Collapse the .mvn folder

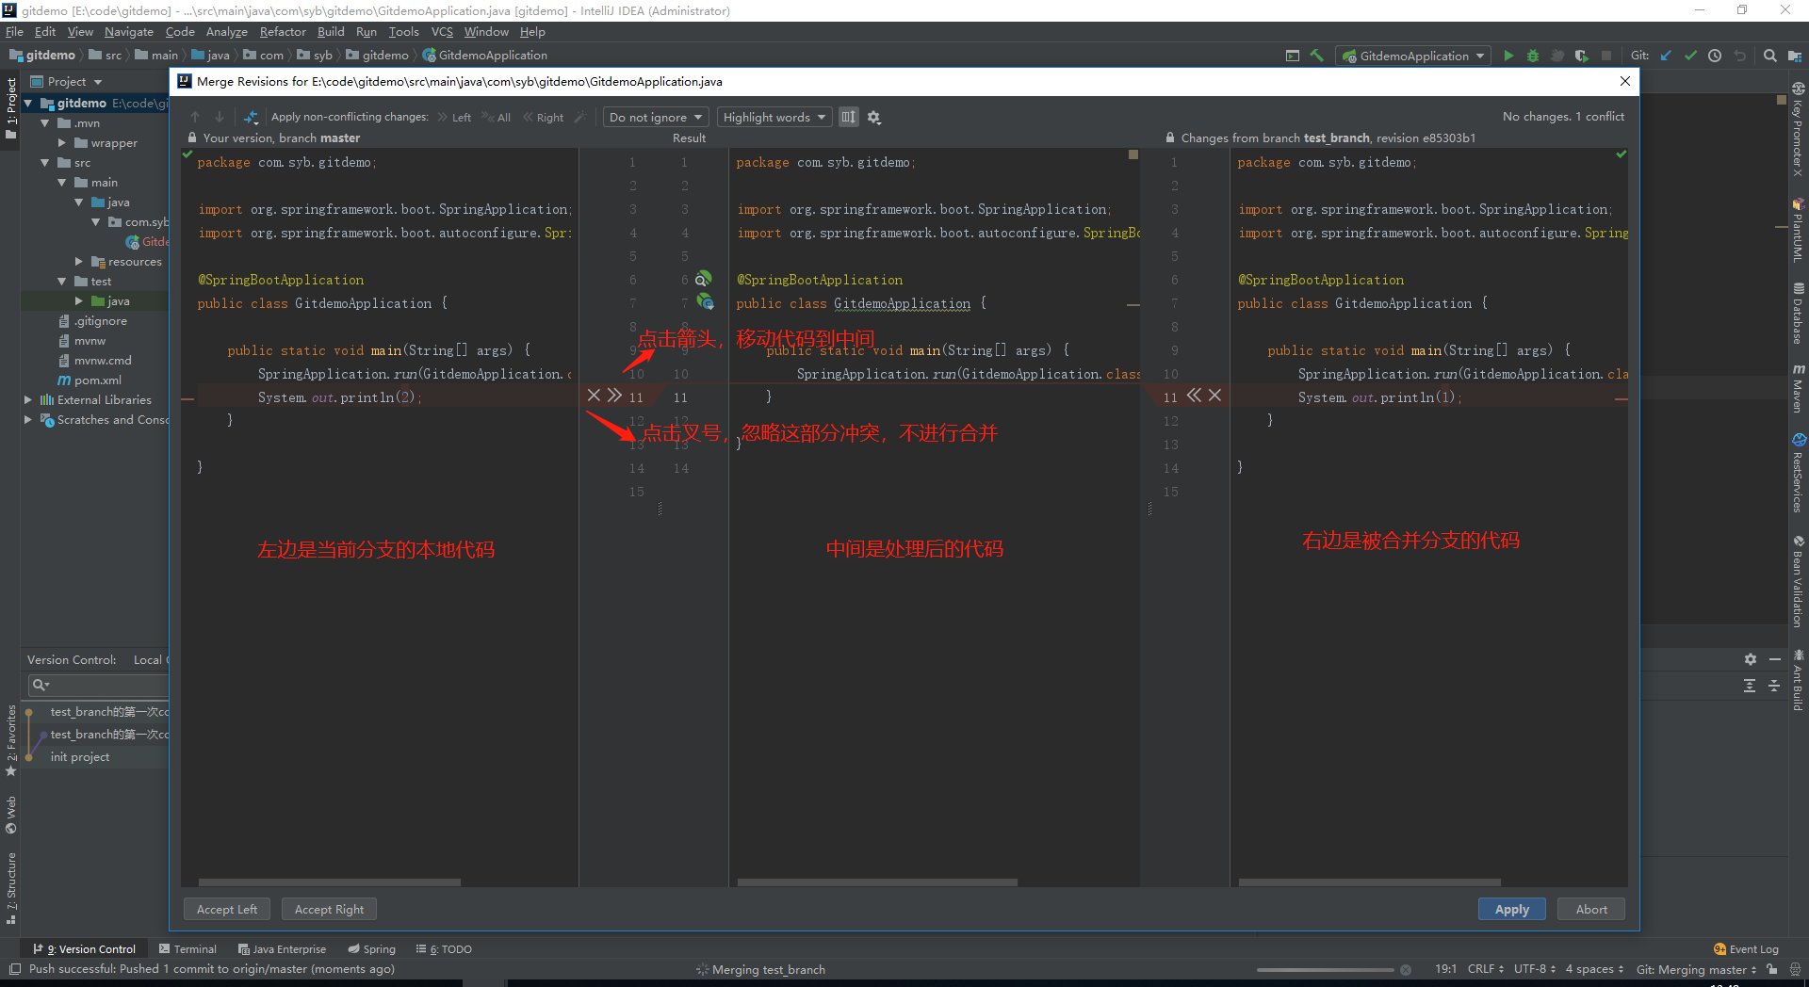(45, 123)
